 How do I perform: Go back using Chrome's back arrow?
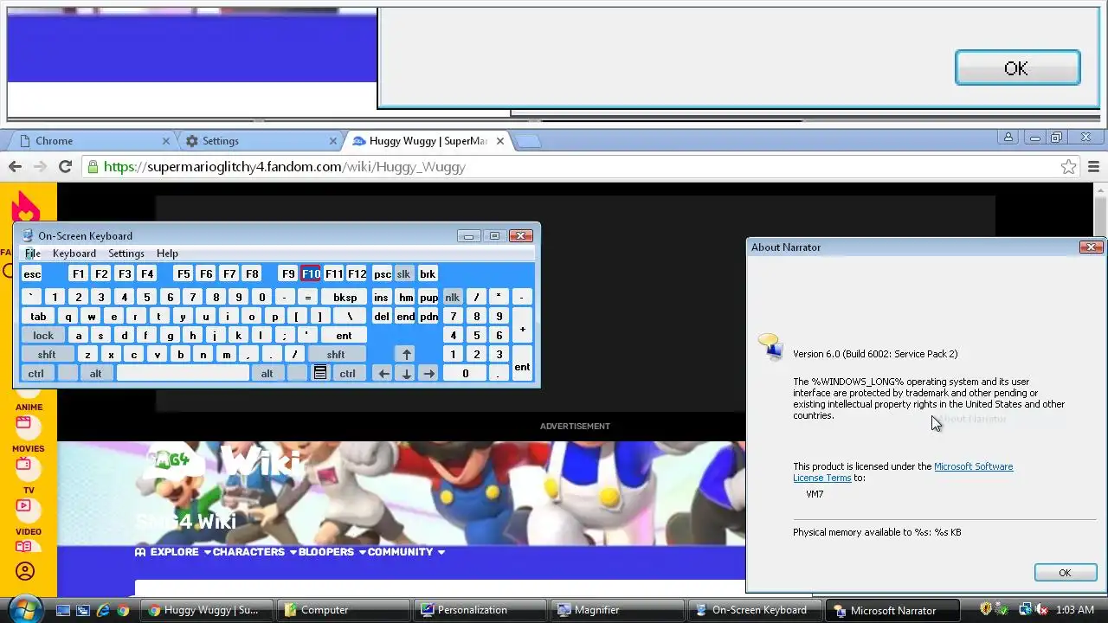(x=15, y=167)
